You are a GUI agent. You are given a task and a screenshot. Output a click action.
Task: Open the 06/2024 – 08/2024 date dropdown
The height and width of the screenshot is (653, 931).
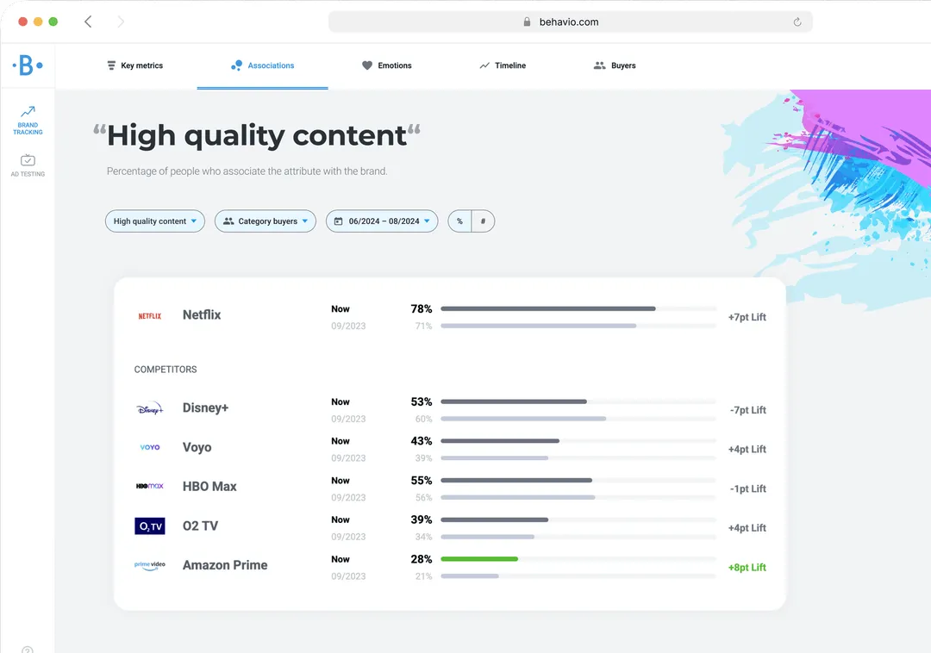coord(382,221)
